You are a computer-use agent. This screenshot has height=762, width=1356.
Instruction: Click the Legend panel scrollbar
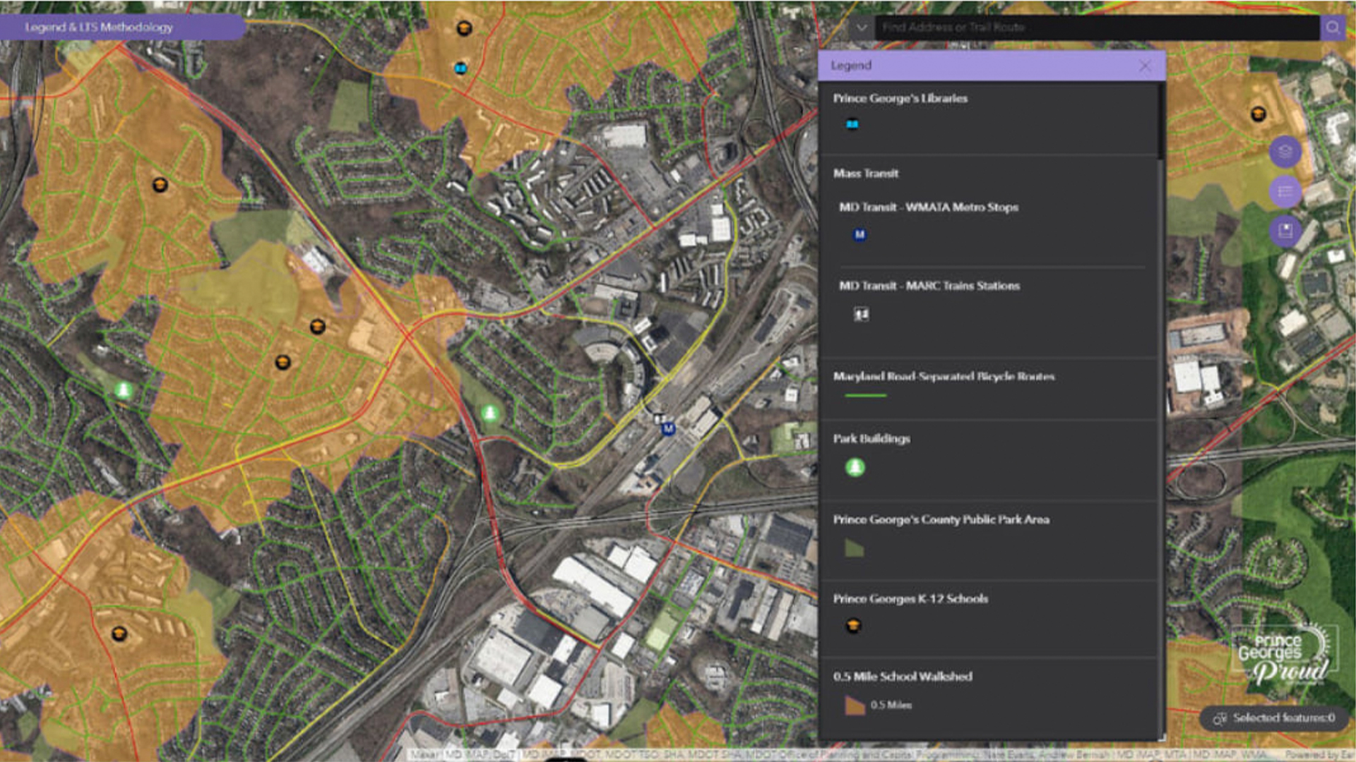tap(1161, 120)
